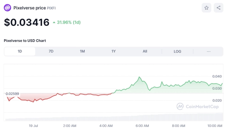Click the green up-arrow next to 31.96%
This screenshot has width=226, height=132.
54,23
